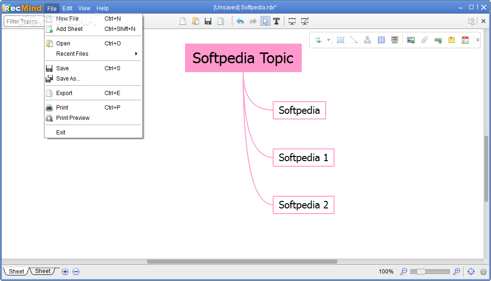
Task: Select the Softpedia 2 subtopic node
Action: [x=304, y=205]
